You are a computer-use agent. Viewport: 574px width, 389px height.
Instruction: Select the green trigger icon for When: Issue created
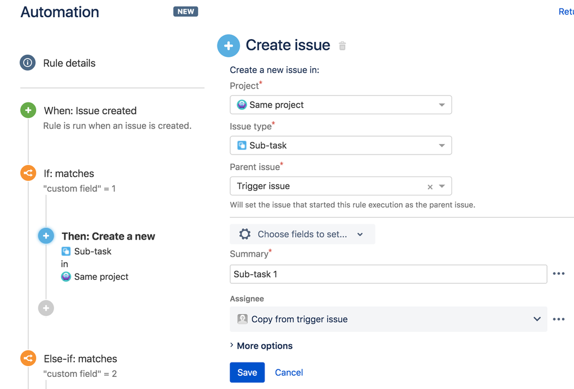tap(28, 110)
